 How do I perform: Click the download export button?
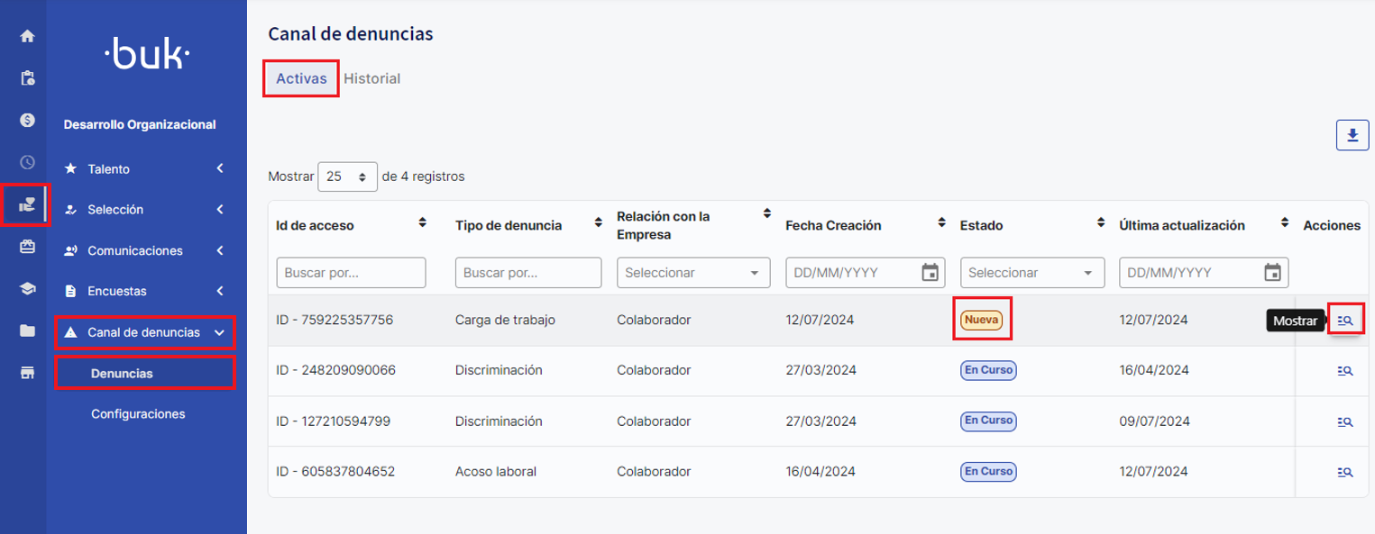[1352, 135]
